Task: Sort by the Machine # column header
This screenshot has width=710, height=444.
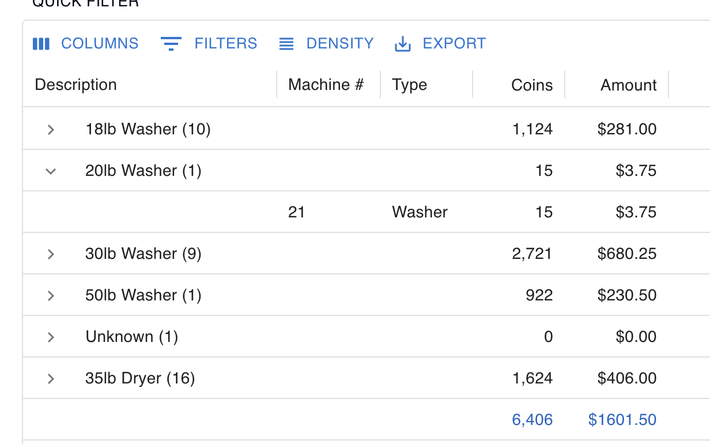Action: click(x=326, y=85)
